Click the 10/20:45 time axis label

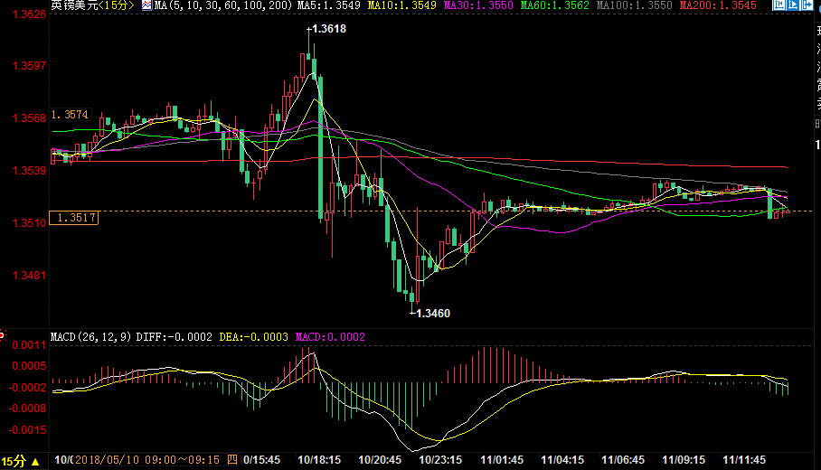point(380,460)
